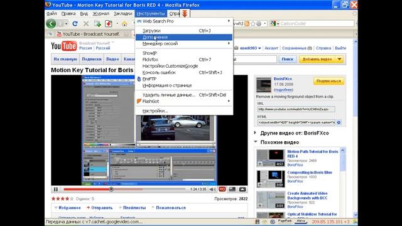Select Удалить личные данные entry
Screen dimensions: 402x226
click(184, 95)
